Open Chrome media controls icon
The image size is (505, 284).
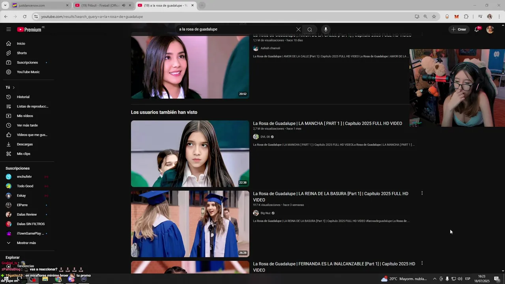point(480,17)
